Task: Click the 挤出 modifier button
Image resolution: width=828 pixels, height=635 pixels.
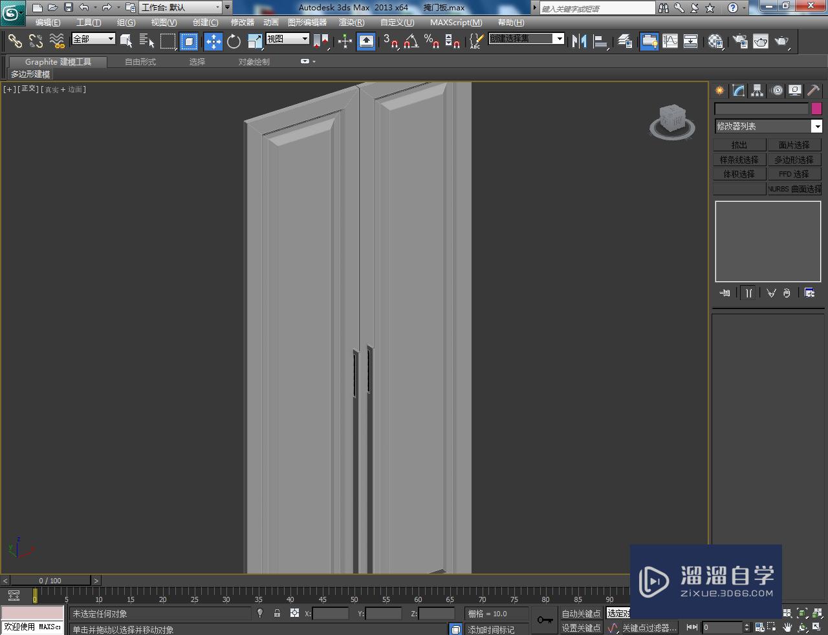Action: (x=739, y=145)
